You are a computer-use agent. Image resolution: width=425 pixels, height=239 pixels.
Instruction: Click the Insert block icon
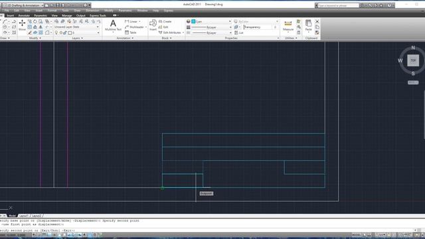coord(153,25)
